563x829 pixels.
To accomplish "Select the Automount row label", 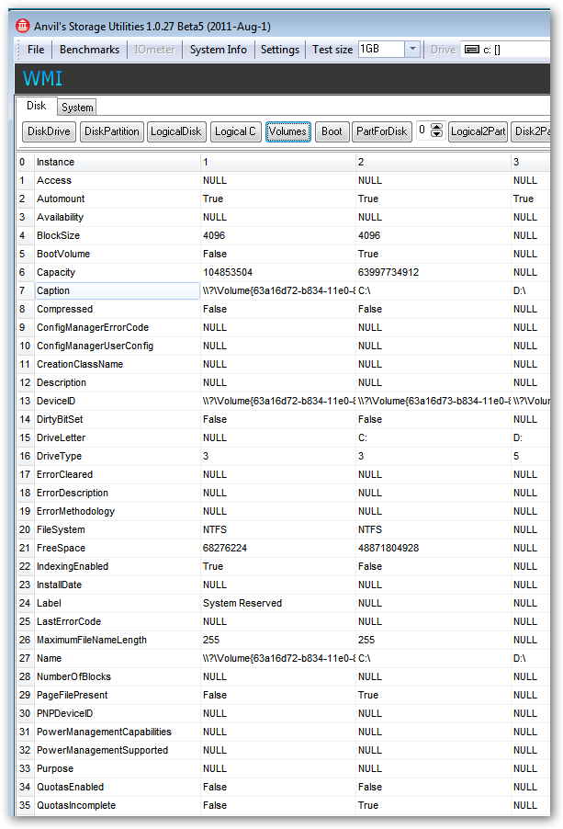I will [x=61, y=199].
